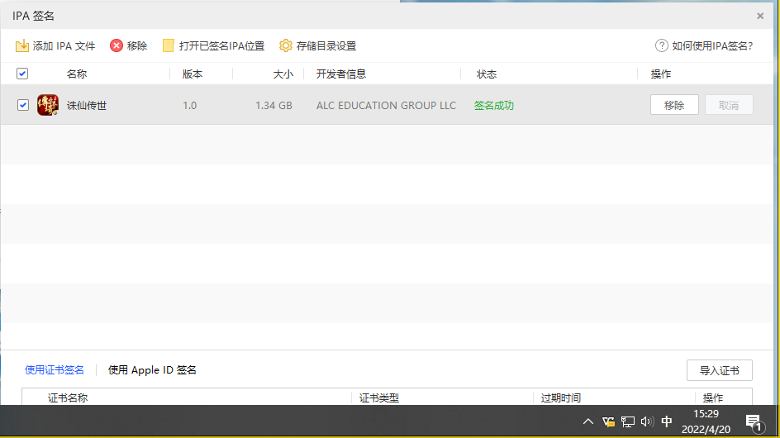The width and height of the screenshot is (780, 438).
Task: Click the 大小 column header
Action: click(x=283, y=74)
